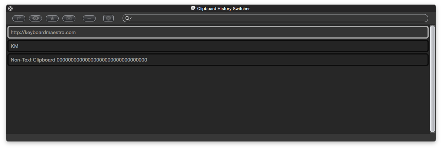The width and height of the screenshot is (442, 149).
Task: Select the http://keyboardmaestro.com clipboard entry
Action: (218, 32)
